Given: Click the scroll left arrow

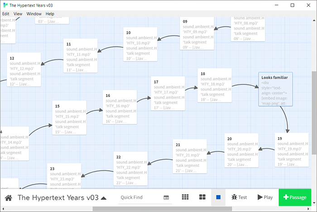Looking at the screenshot, I should pos(3,209).
